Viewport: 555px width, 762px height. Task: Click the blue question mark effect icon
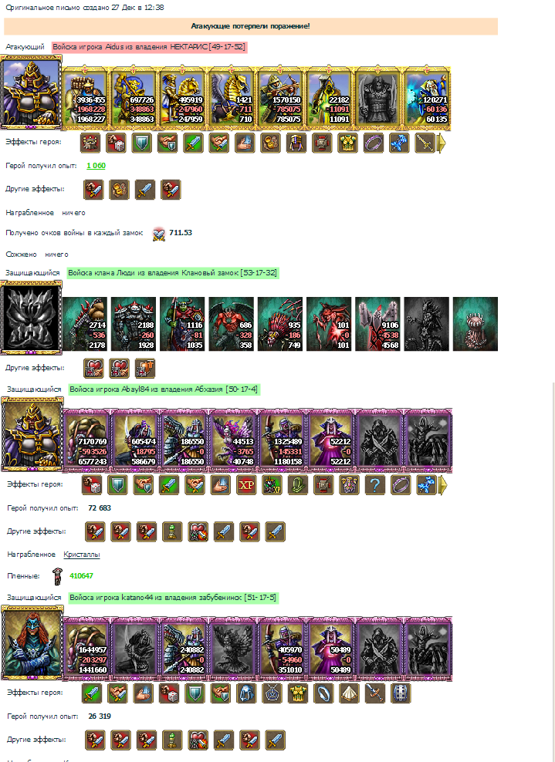375,484
